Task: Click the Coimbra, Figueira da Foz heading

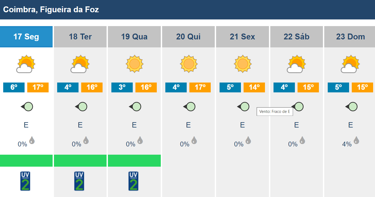Action: 51,10
